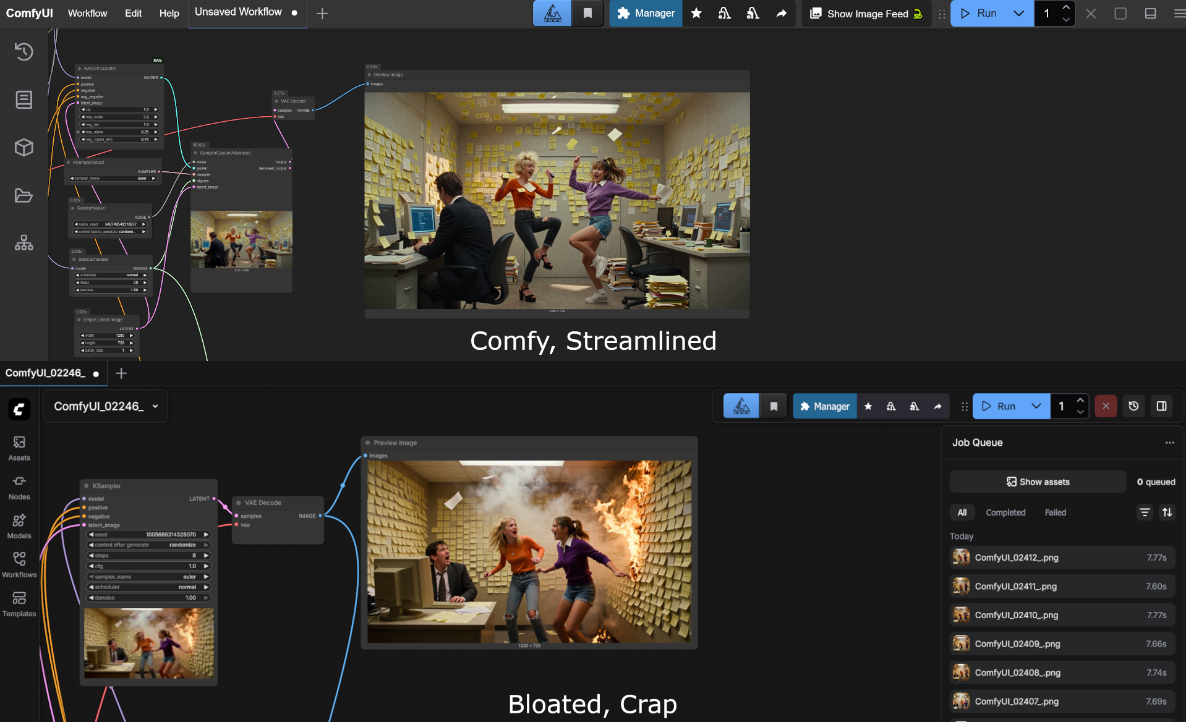Adjust the steps value in KSampler node
This screenshot has height=722, width=1186.
click(x=148, y=556)
